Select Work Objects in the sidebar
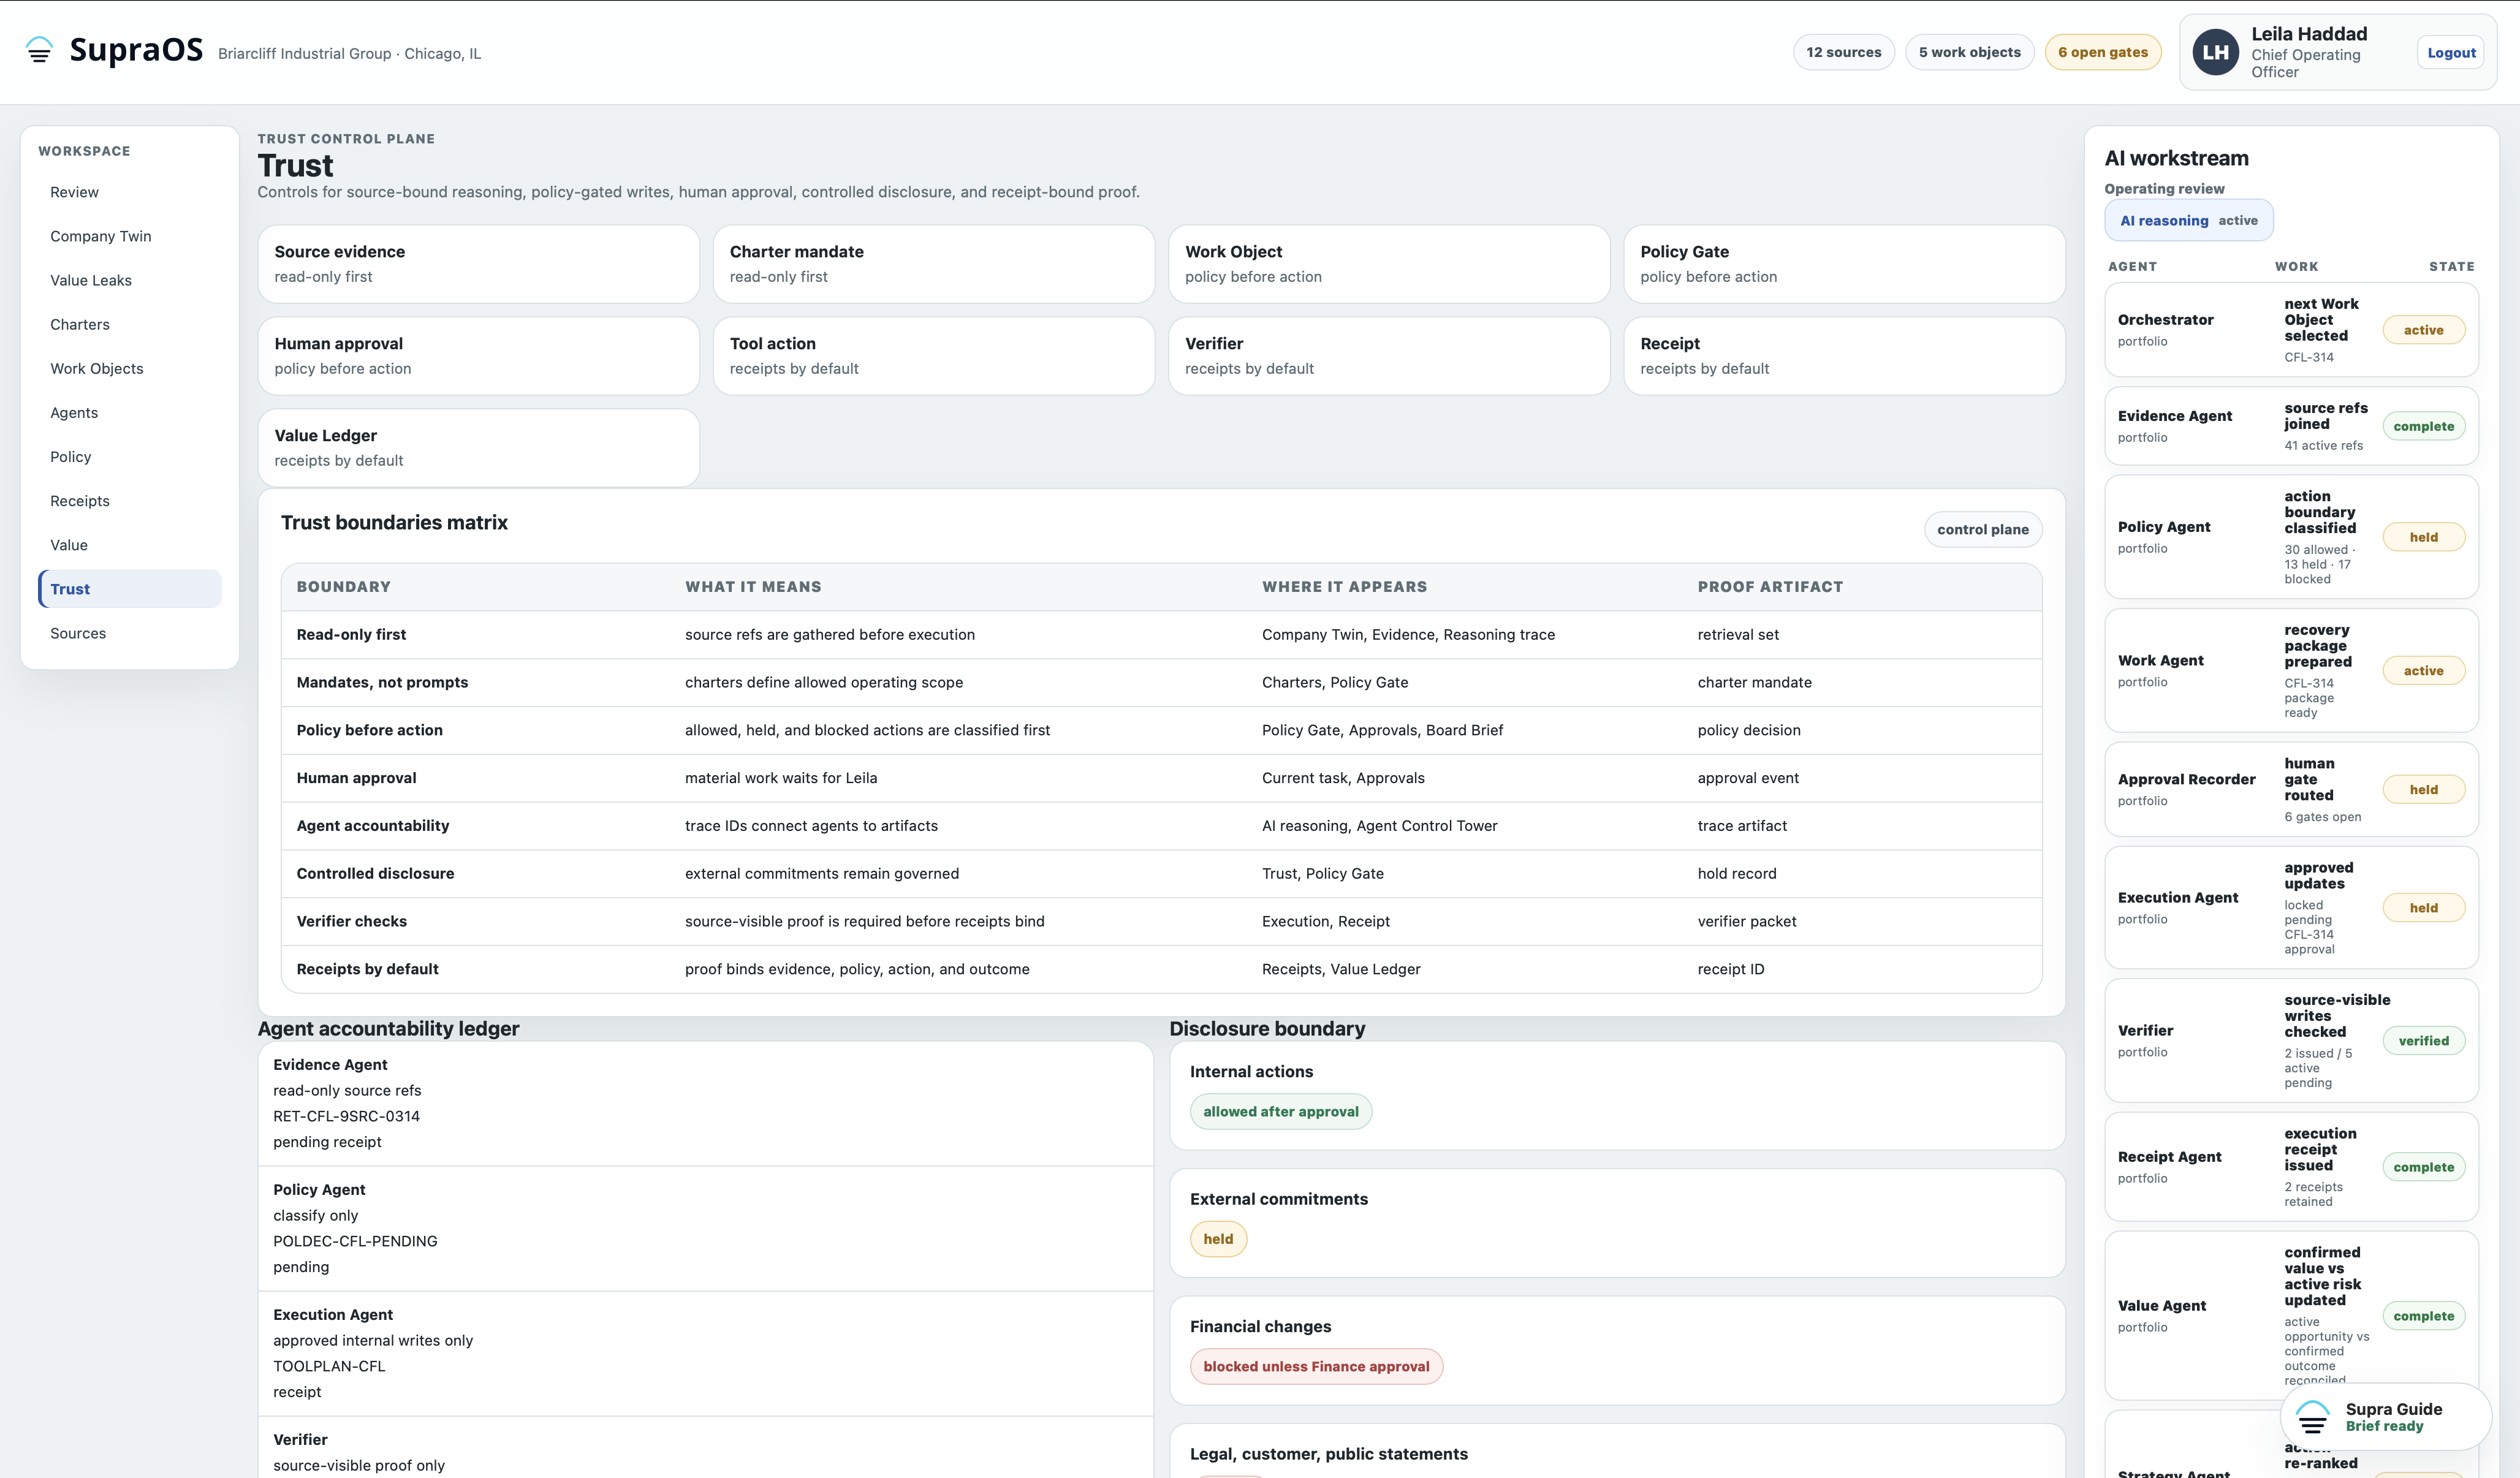The height and width of the screenshot is (1478, 2520). pos(130,368)
